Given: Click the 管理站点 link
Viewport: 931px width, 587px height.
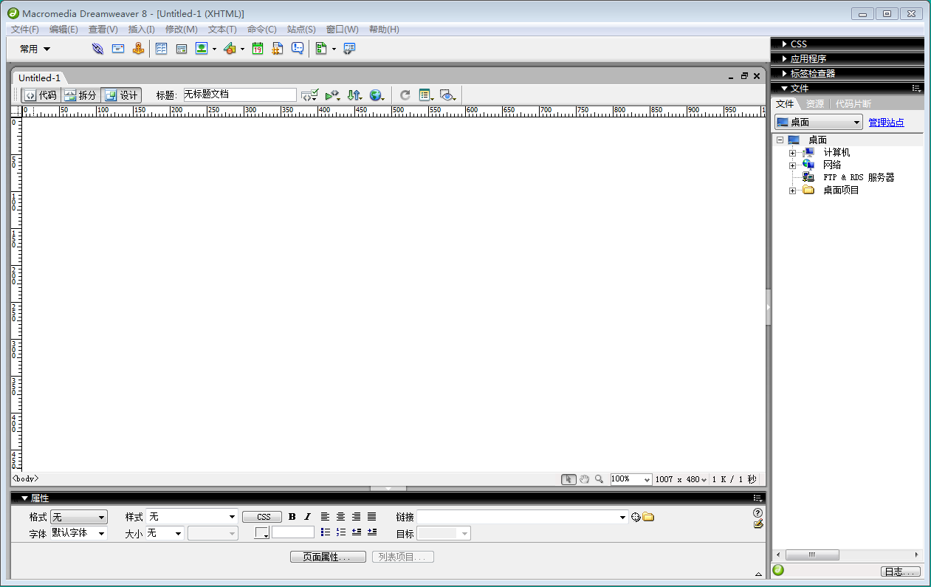Looking at the screenshot, I should (x=885, y=123).
